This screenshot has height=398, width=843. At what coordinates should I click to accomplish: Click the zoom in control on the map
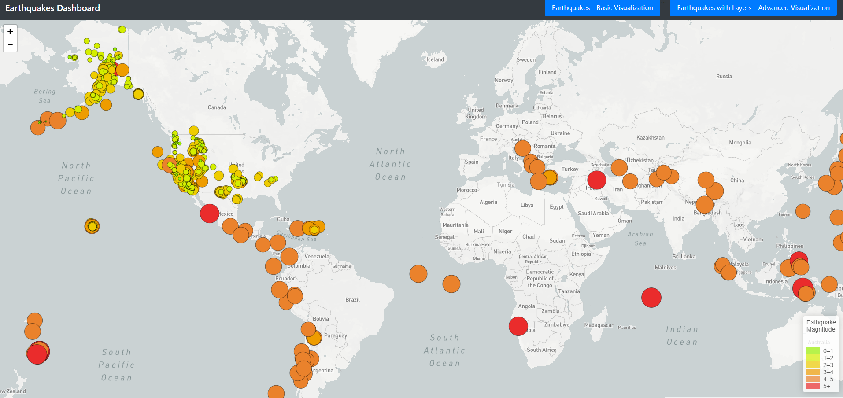click(10, 31)
